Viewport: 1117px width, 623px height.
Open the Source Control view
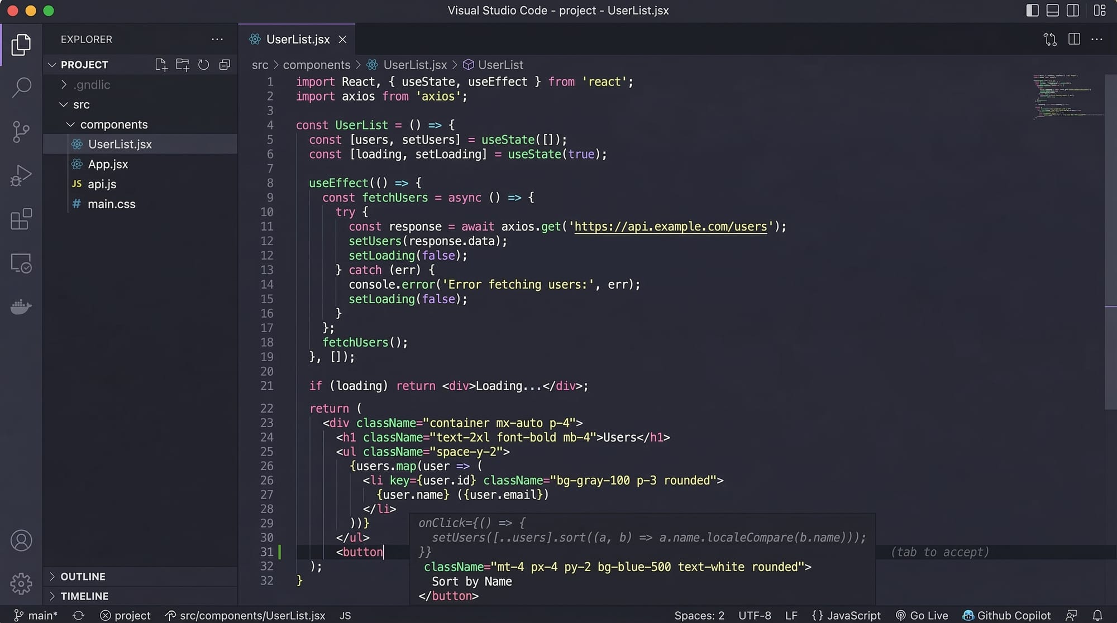point(21,132)
